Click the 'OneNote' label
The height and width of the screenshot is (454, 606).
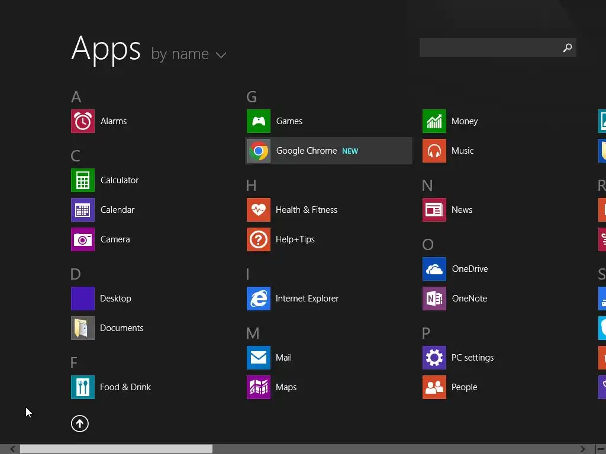click(469, 299)
